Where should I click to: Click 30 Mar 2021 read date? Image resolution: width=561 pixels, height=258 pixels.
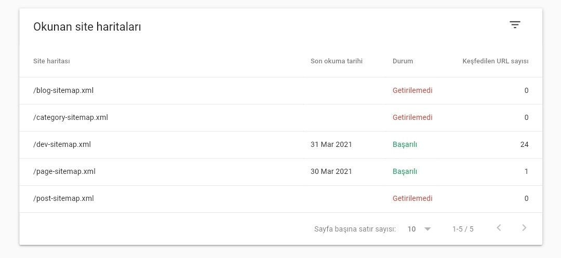(x=331, y=171)
